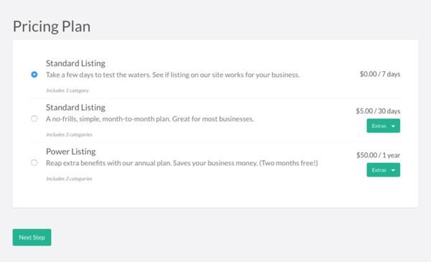Click the 'Includes 1 category' note

(68, 90)
